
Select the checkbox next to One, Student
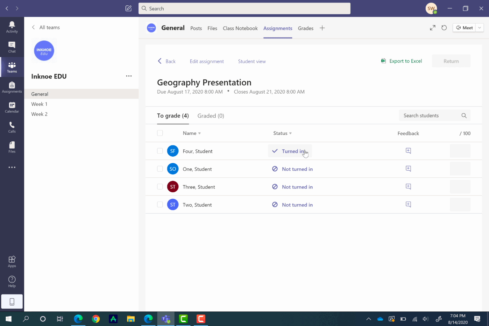160,169
